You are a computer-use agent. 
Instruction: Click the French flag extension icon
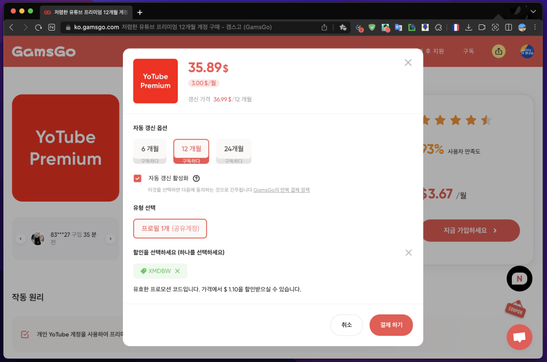click(x=455, y=27)
